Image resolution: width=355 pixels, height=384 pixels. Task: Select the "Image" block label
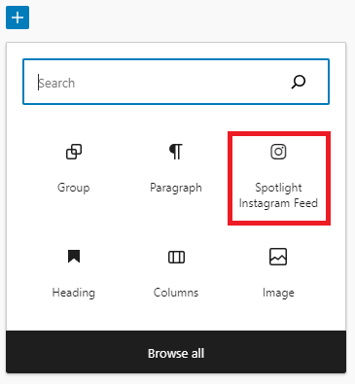[x=278, y=293]
